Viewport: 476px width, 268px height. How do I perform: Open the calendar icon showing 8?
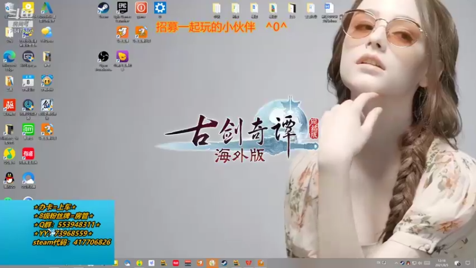point(28,82)
